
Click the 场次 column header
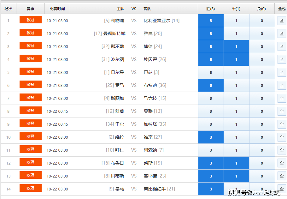pos(8,9)
